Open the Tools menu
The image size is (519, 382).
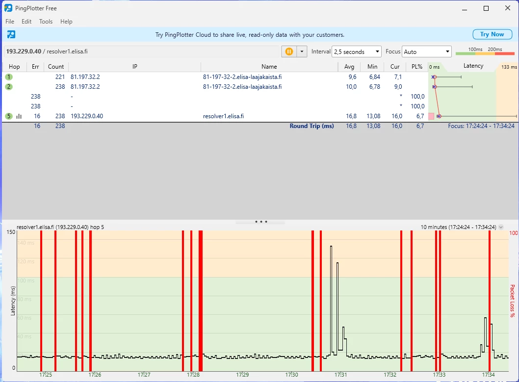(x=46, y=22)
